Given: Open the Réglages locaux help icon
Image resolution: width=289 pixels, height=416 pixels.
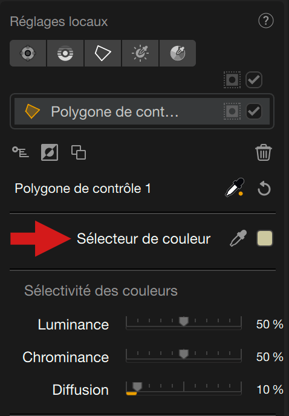Looking at the screenshot, I should (x=265, y=21).
